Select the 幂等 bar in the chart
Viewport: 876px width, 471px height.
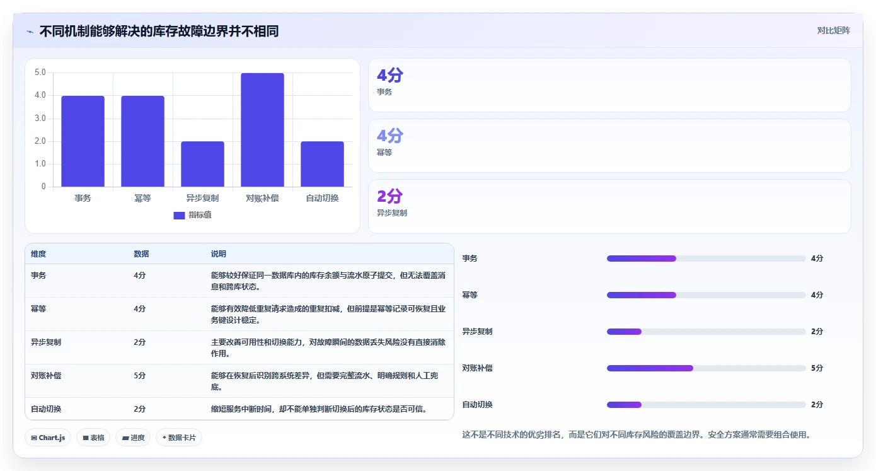[x=142, y=141]
